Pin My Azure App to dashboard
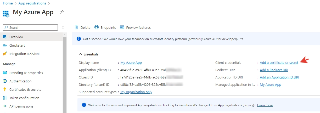Screen dimensions: 320x113 [x=61, y=12]
